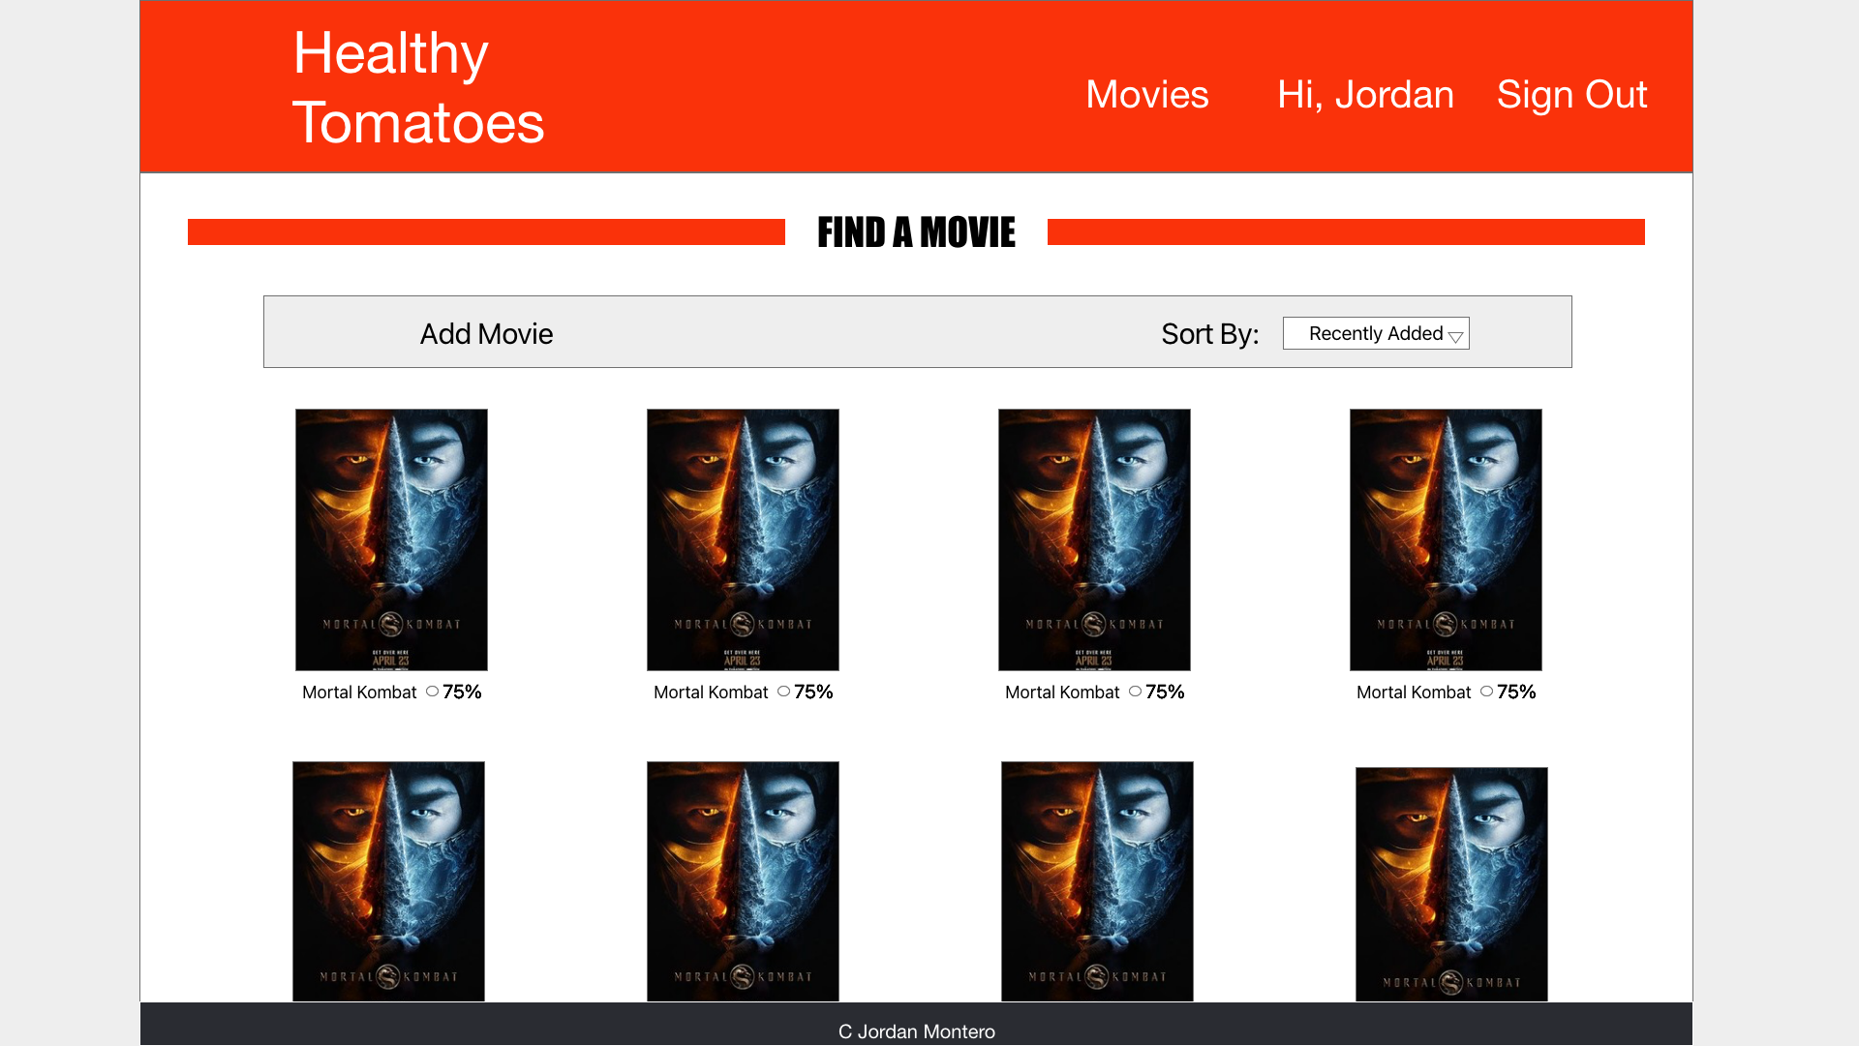The width and height of the screenshot is (1859, 1046).
Task: Open the Movies nav item
Action: coord(1146,95)
